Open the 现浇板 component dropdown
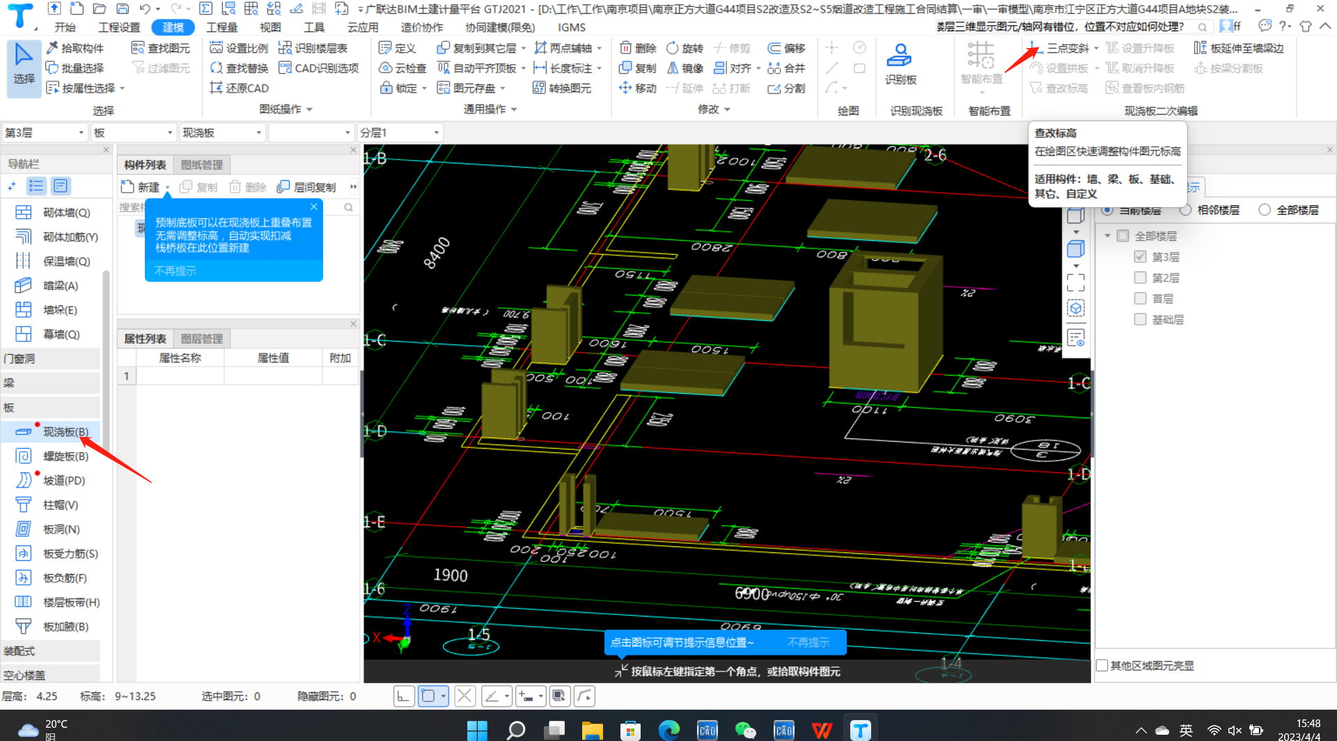 coord(222,132)
